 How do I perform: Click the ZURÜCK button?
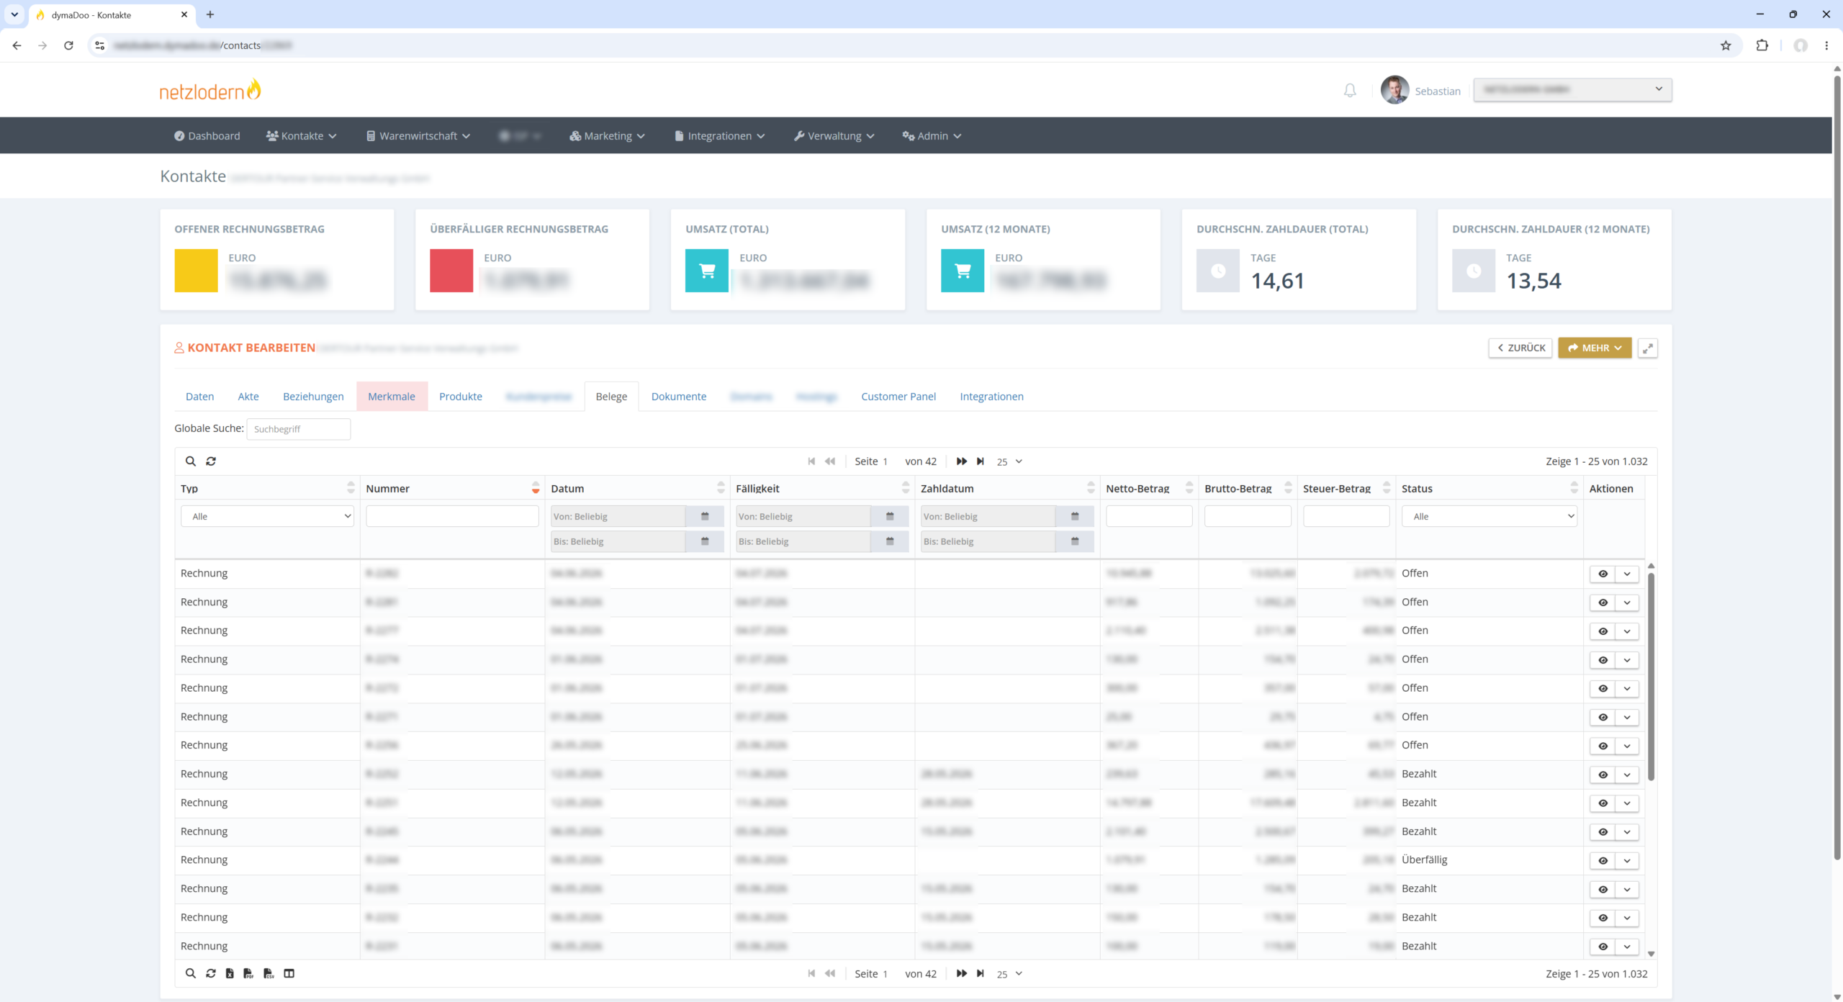point(1520,348)
